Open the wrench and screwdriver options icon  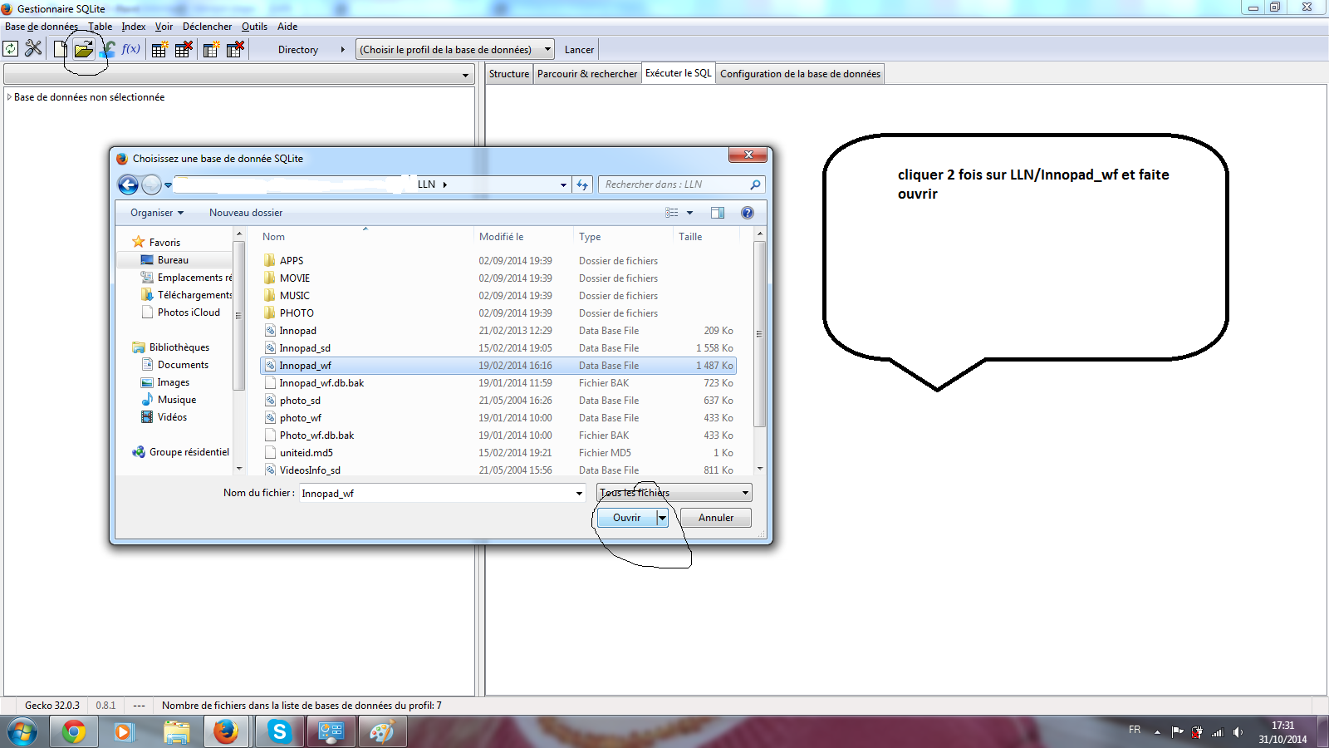33,49
